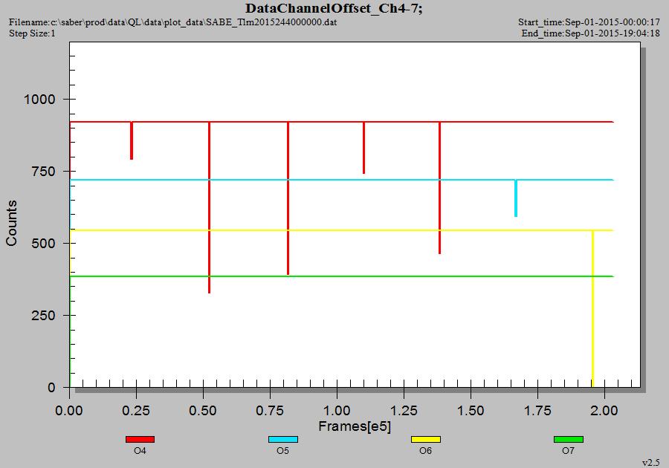The image size is (669, 468).
Task: Select the O4 legend label
Action: pyautogui.click(x=140, y=450)
